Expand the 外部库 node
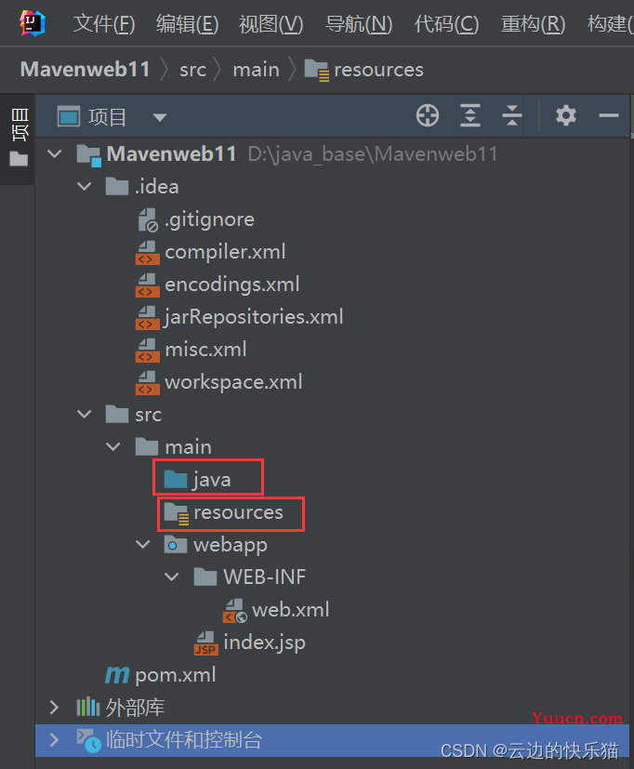634x769 pixels. [x=55, y=708]
